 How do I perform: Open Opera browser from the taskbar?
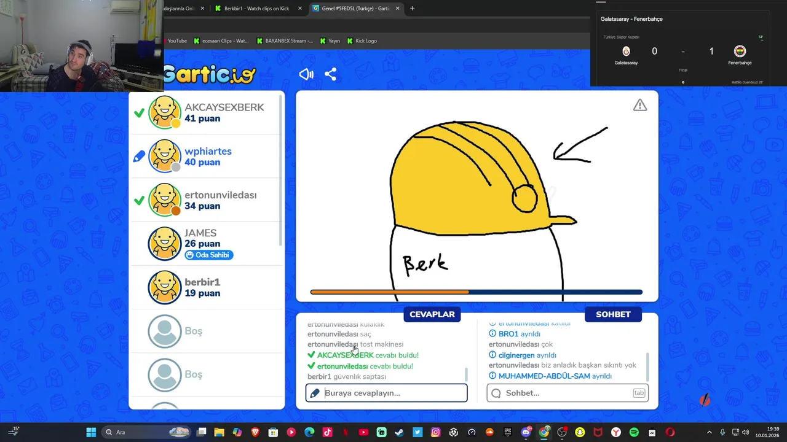pos(670,432)
